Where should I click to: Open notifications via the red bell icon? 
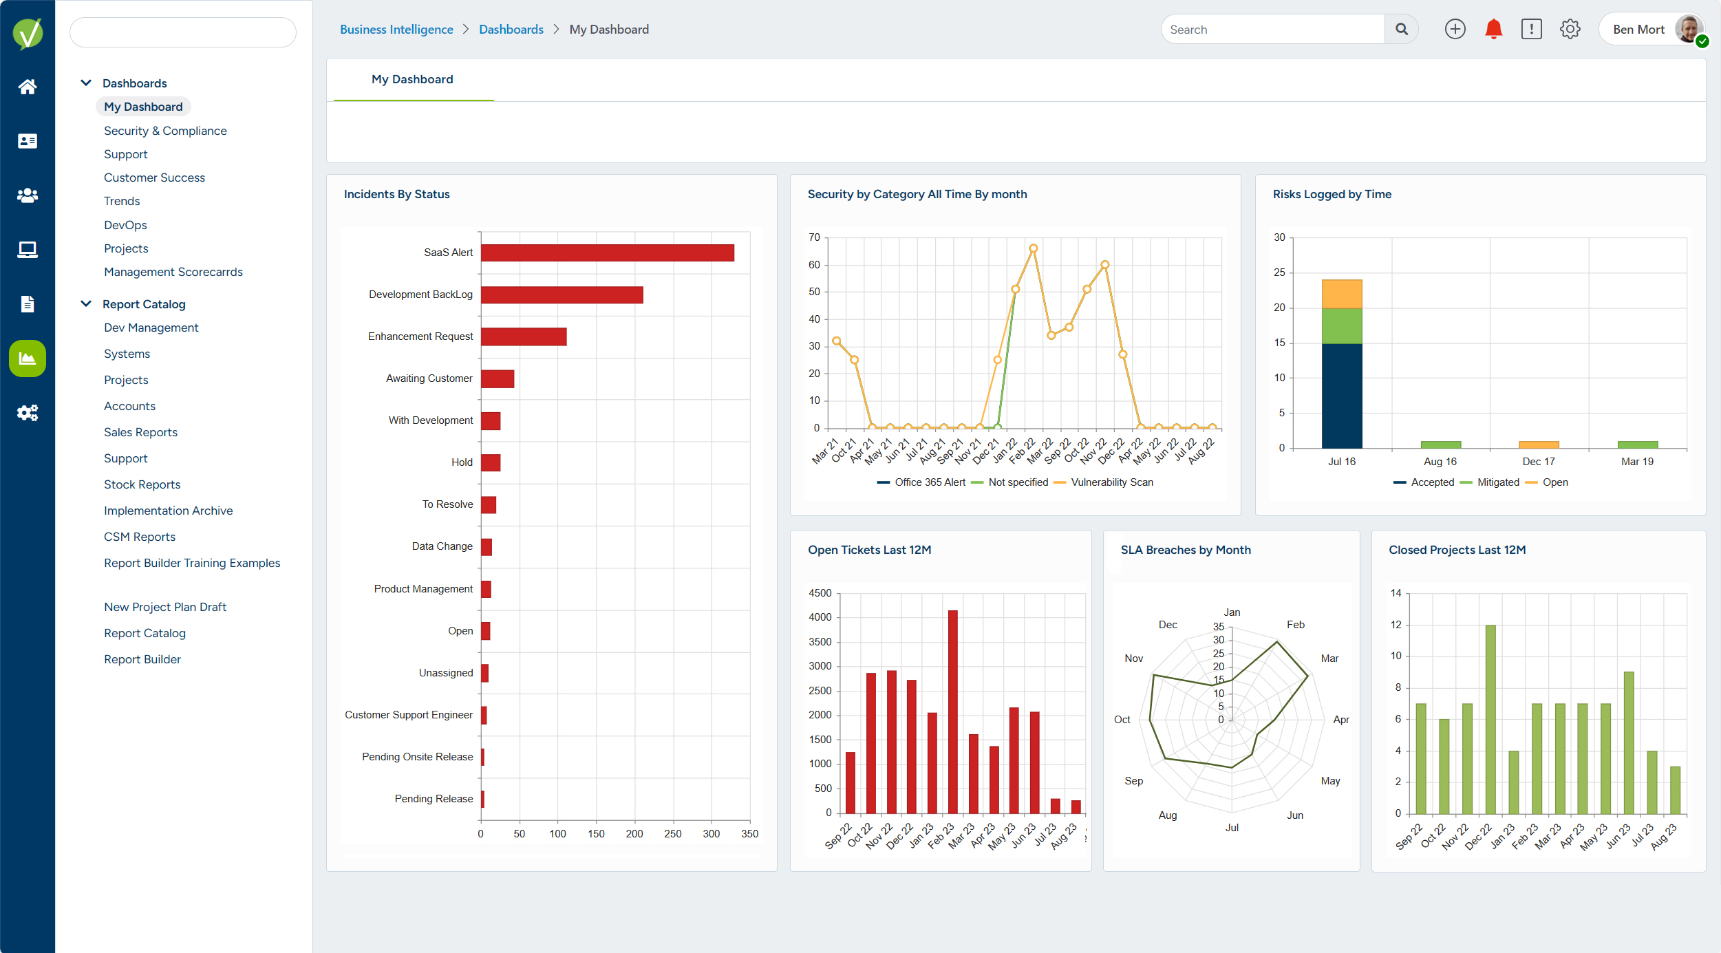pos(1492,29)
